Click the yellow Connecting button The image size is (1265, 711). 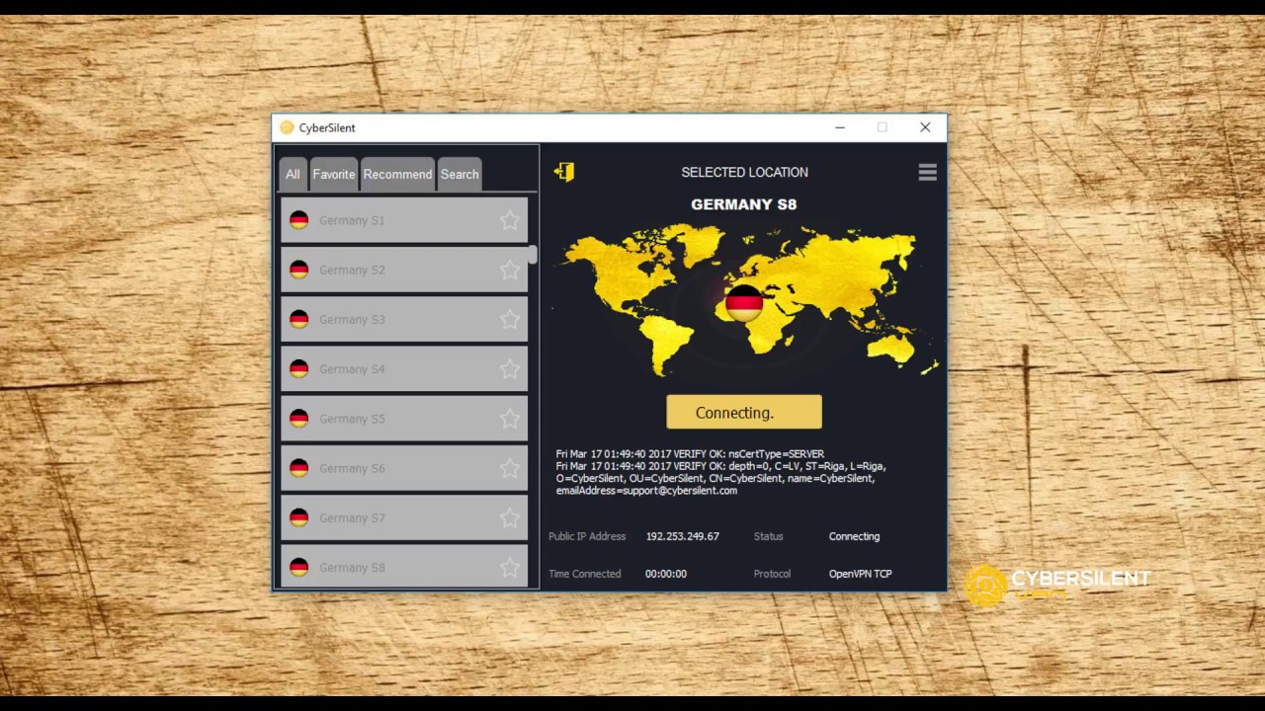click(x=744, y=413)
